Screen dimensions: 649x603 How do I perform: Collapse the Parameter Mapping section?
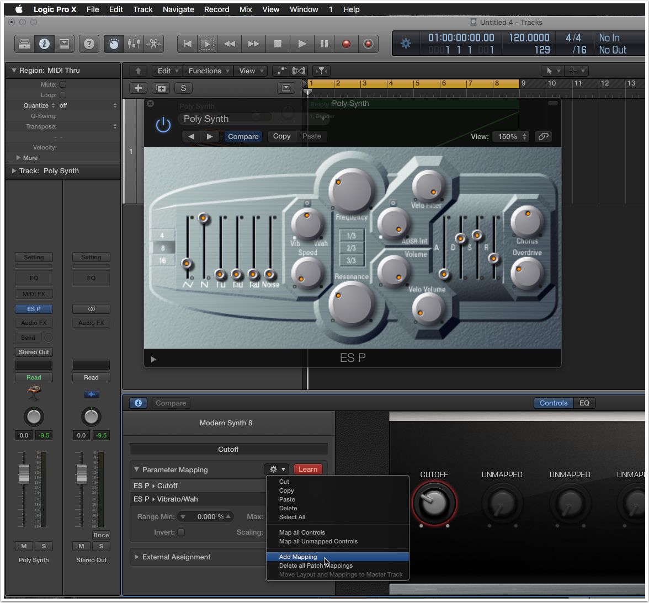(137, 469)
